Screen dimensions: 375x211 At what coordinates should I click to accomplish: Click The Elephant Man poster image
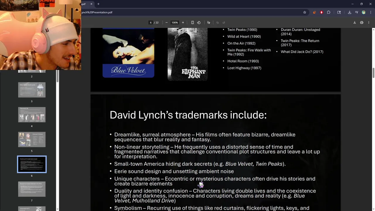point(187,54)
